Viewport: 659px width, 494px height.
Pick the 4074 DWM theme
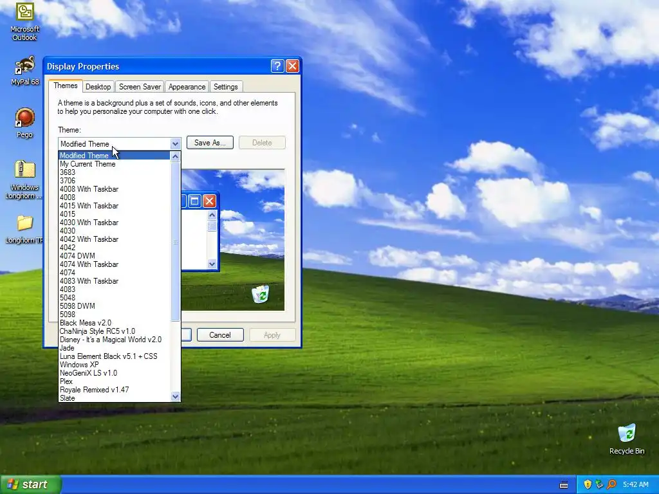[x=115, y=256]
